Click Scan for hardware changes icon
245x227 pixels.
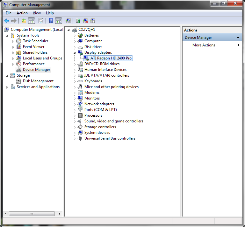pos(68,21)
